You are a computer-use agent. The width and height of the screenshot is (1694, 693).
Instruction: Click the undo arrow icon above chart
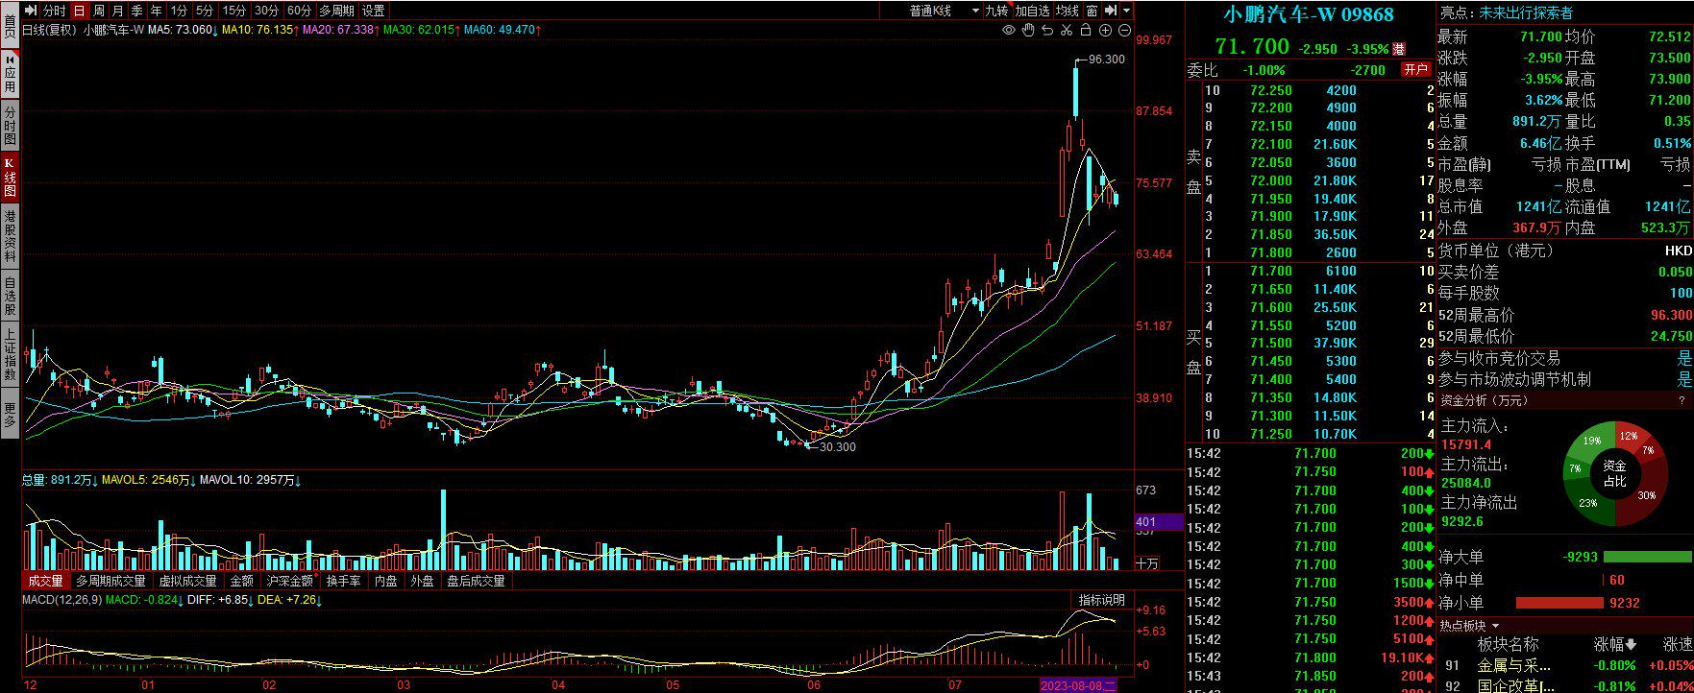pos(1046,31)
